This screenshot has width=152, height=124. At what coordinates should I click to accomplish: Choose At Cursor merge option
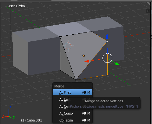tap(72, 113)
